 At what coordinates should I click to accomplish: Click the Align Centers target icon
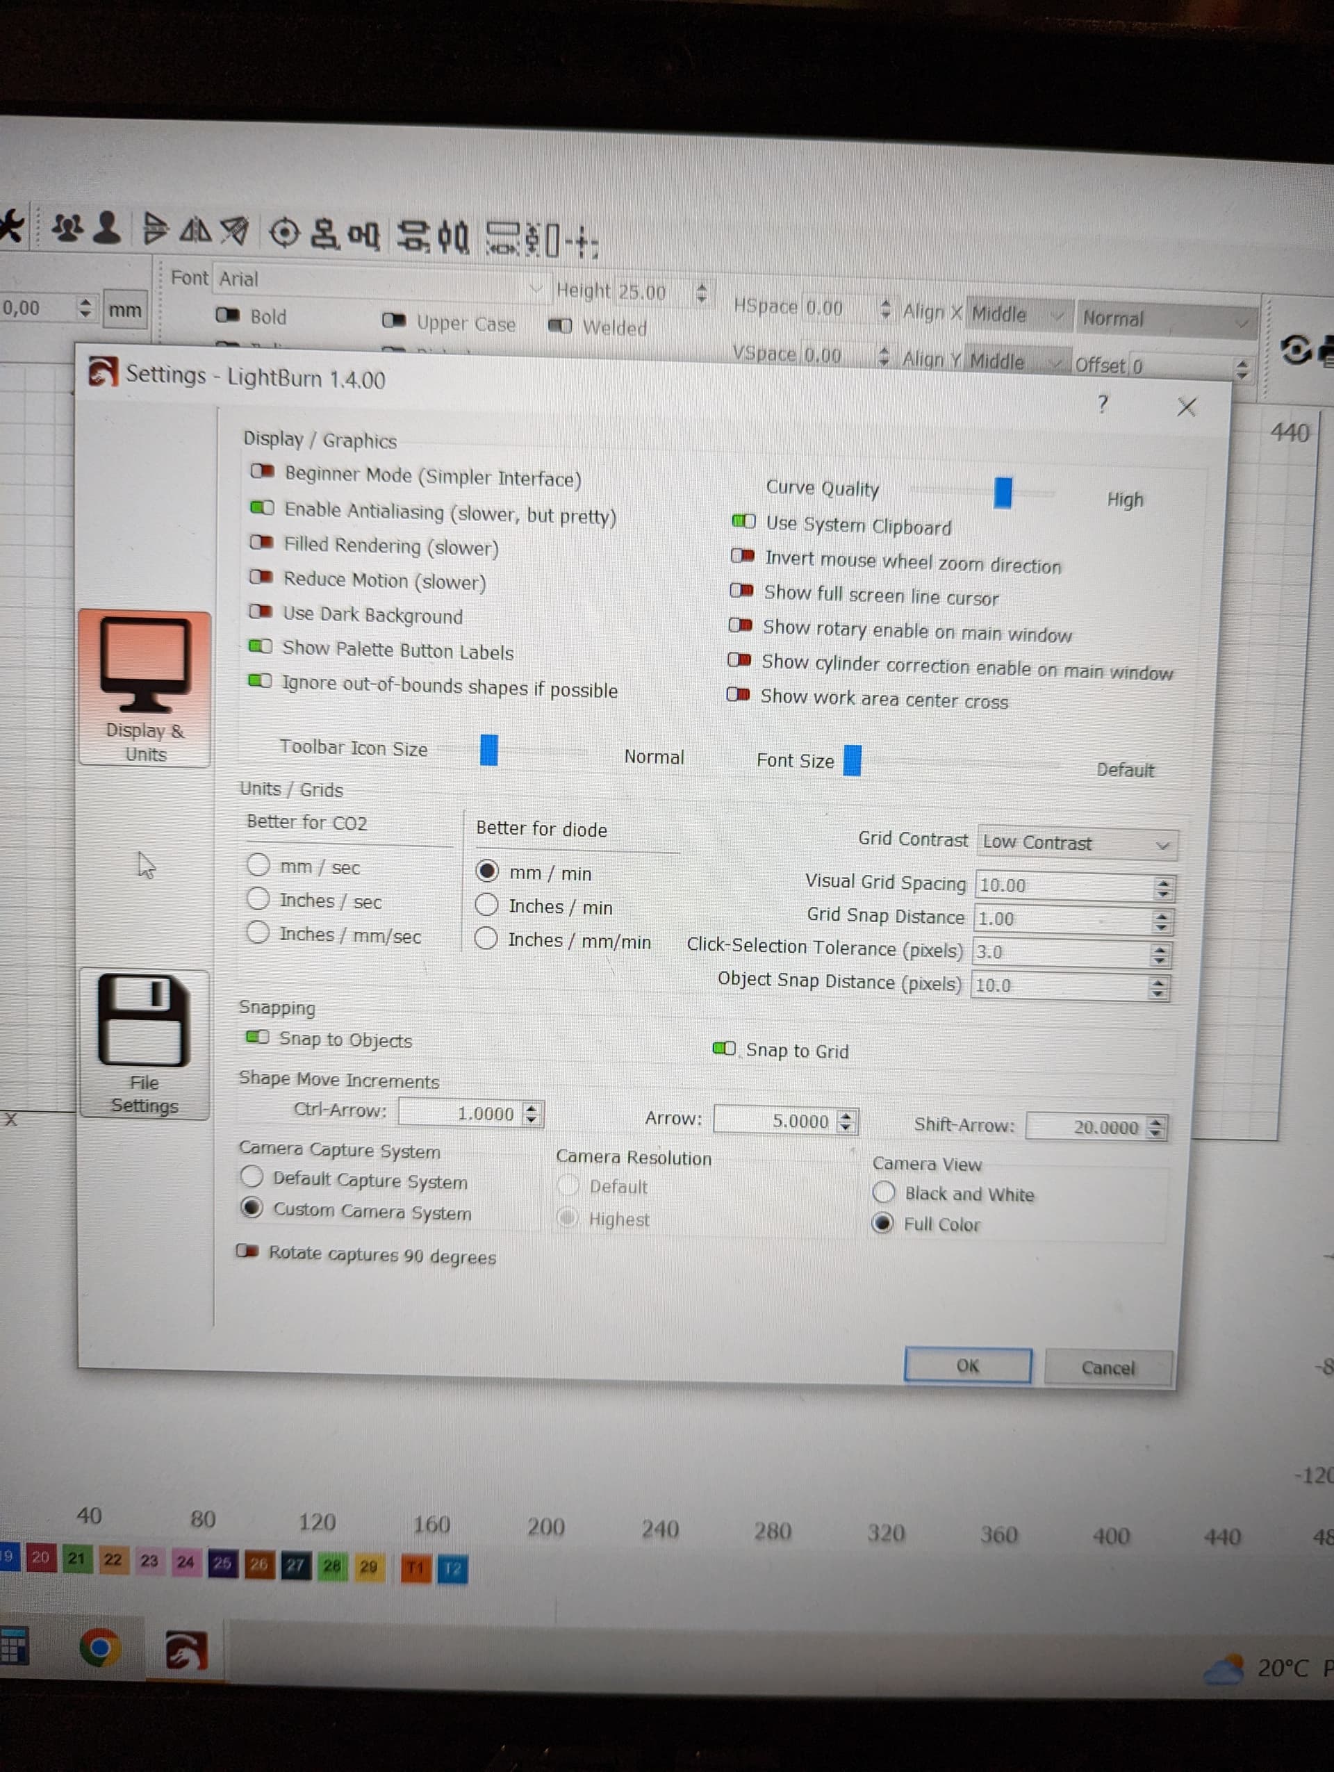click(284, 233)
